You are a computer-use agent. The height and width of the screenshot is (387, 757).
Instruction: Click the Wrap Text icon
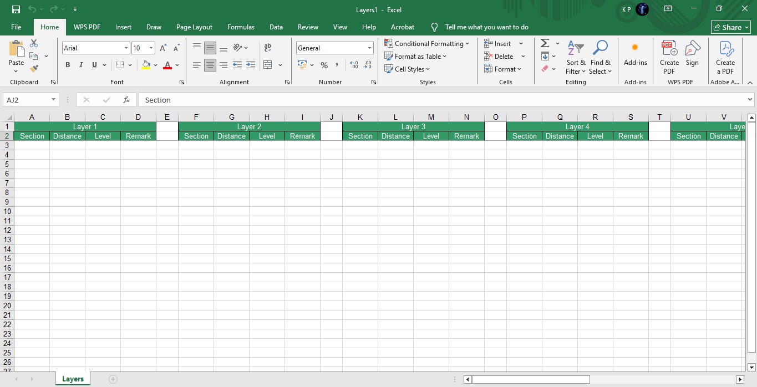click(268, 48)
